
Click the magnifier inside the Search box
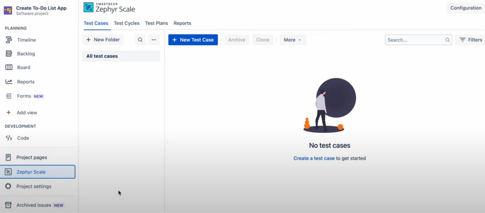(x=447, y=40)
